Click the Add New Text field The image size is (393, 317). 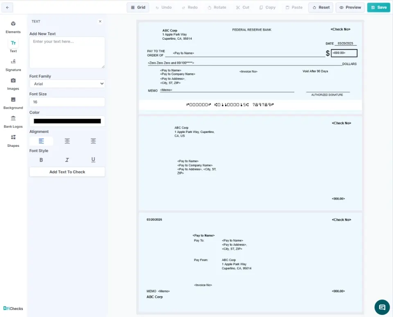tap(67, 52)
